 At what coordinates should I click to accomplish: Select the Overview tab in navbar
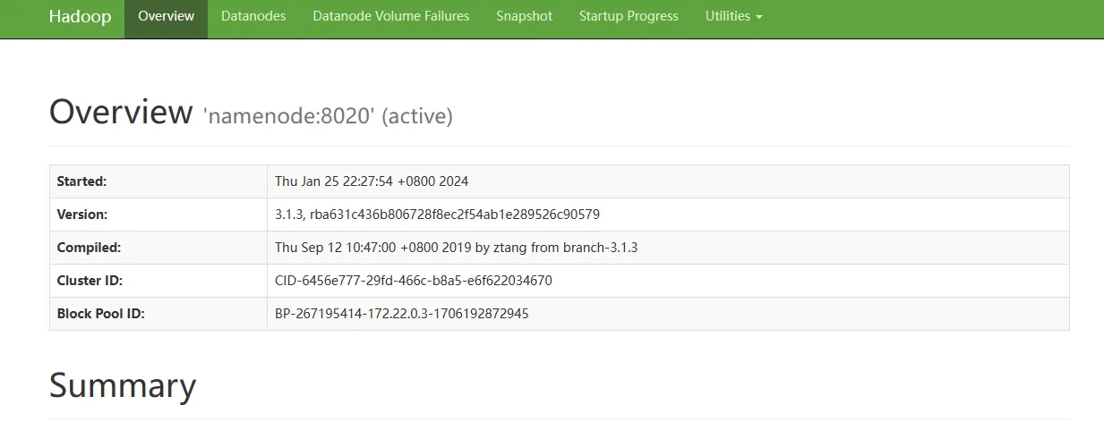[166, 16]
